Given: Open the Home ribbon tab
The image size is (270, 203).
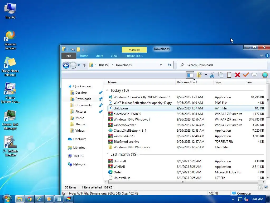Looking at the screenshot, I should tap(84, 56).
